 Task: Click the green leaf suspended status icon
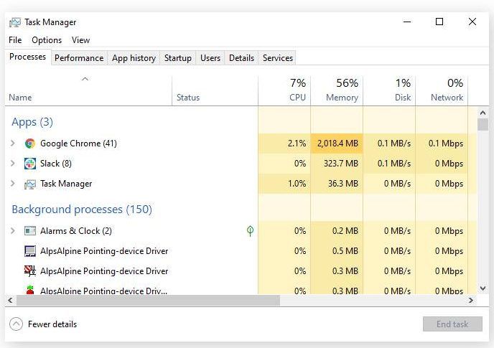click(x=250, y=231)
